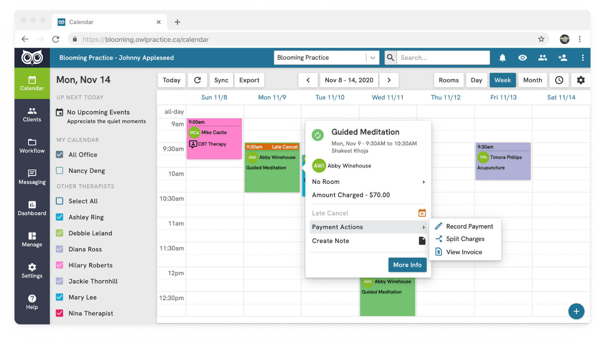The image size is (605, 343).
Task: Open the Calendar sidebar section
Action: tap(32, 83)
